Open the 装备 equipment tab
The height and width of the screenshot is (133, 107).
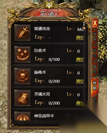(95, 36)
